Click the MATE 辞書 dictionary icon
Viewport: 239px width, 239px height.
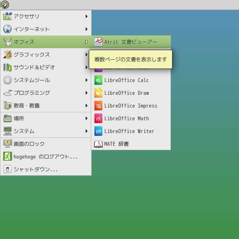point(98,144)
